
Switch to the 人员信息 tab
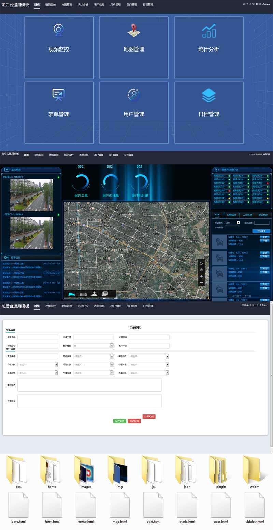247,215
